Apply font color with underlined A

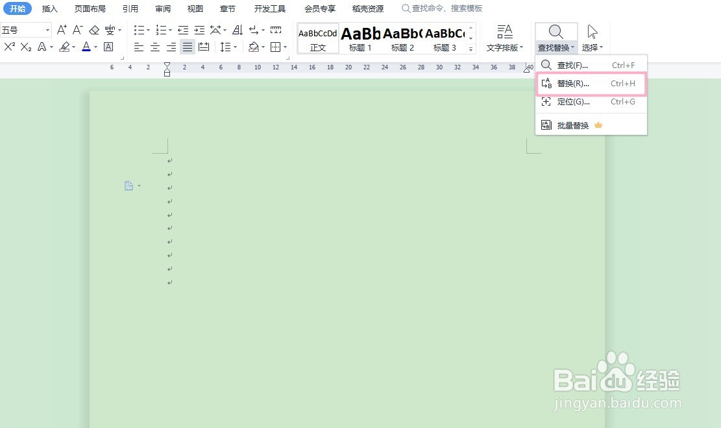(86, 47)
